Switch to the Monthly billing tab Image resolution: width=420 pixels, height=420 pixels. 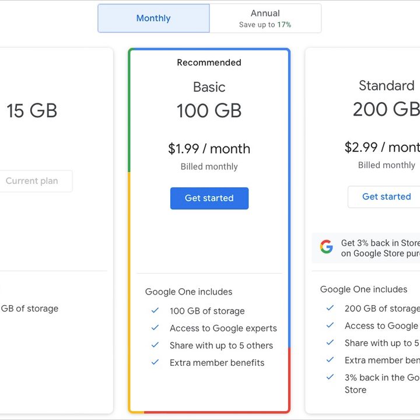click(153, 18)
